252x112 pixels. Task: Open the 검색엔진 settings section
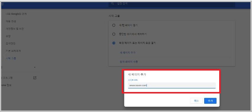pos(11,44)
